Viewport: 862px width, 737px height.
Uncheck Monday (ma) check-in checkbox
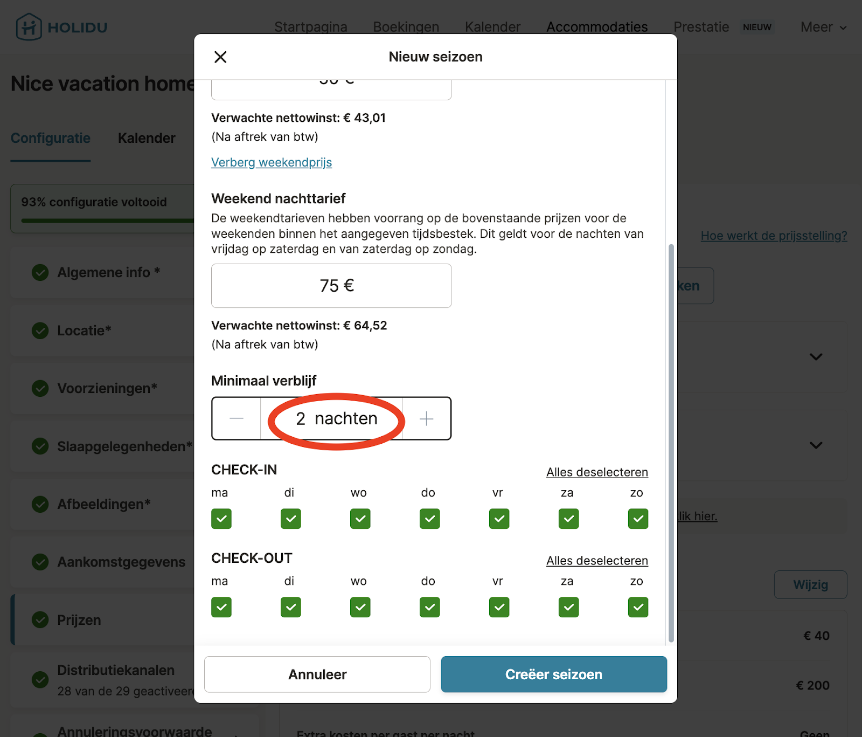[221, 519]
